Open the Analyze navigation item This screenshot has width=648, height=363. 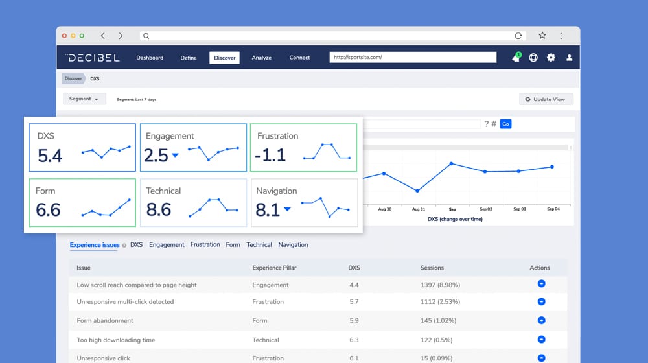[x=262, y=58]
